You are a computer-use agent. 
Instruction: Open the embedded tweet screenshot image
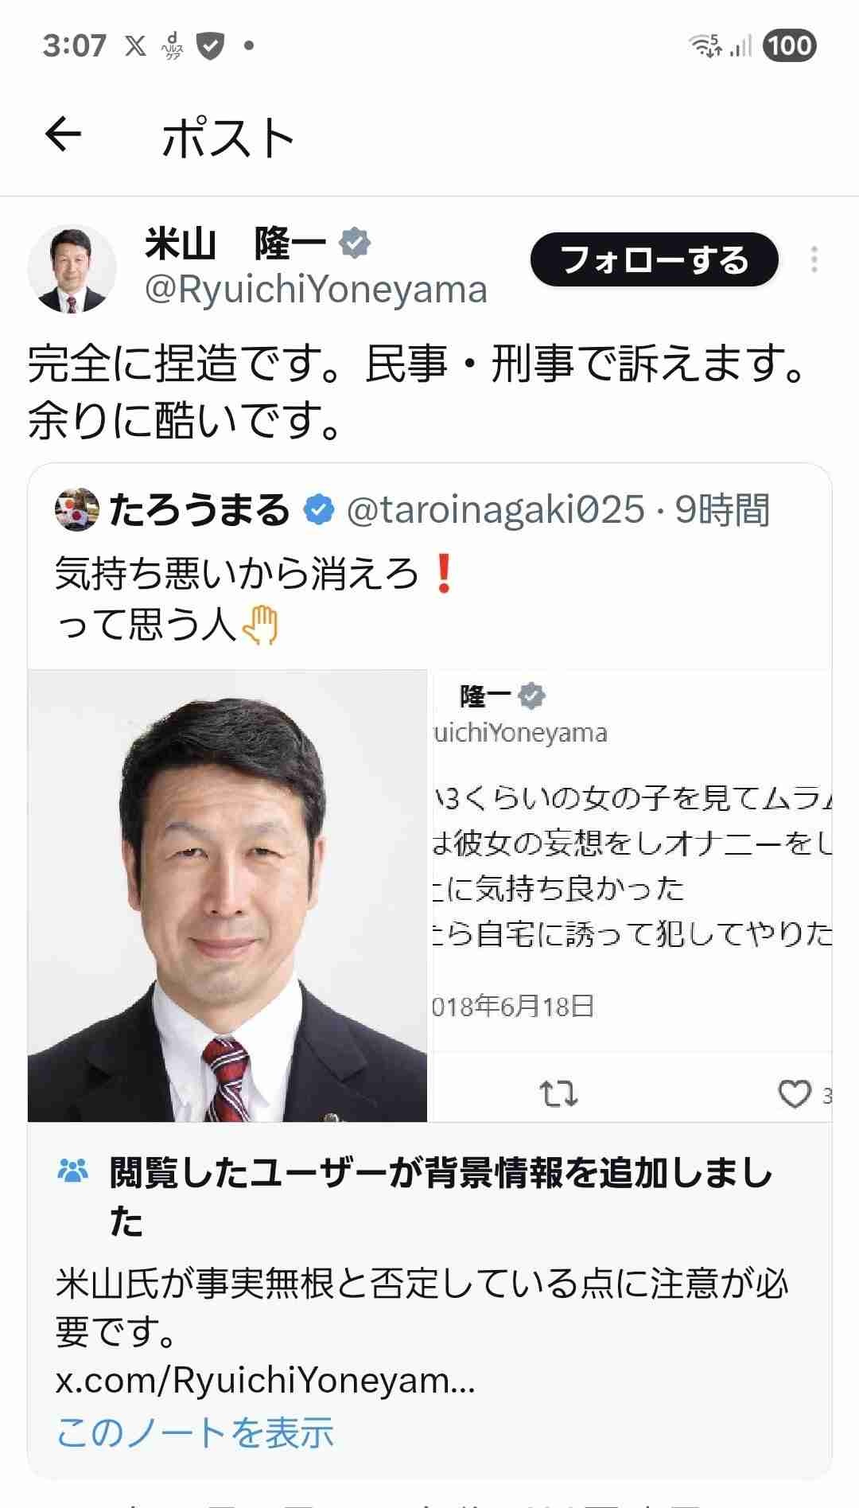pos(632,895)
